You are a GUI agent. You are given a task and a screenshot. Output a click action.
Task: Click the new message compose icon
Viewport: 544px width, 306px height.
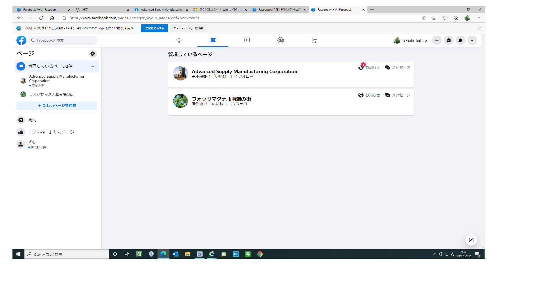471,240
